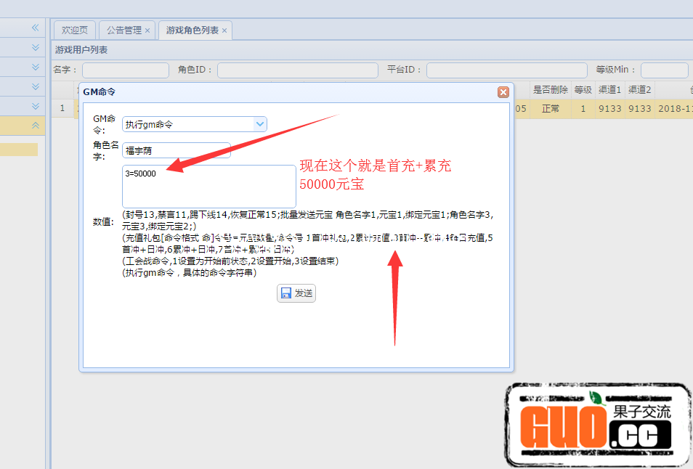693x469 pixels.
Task: Close the 公告管理 tab via its x icon
Action: [147, 30]
